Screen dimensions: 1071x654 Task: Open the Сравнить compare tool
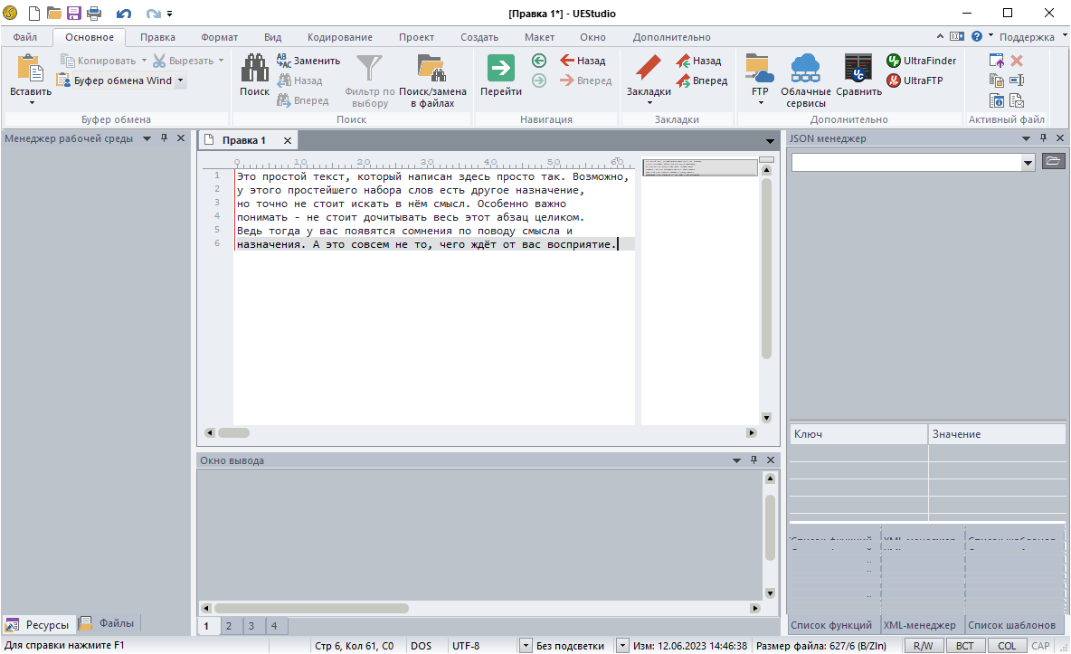(858, 77)
